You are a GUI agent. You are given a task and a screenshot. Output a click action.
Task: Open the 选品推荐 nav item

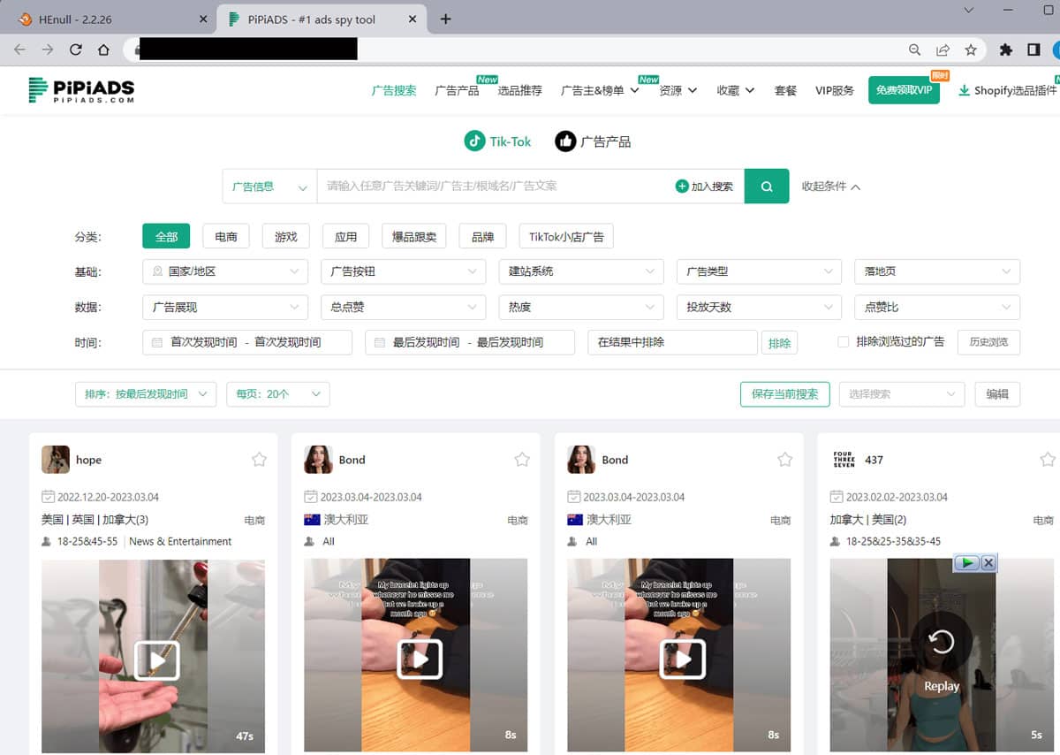point(520,90)
